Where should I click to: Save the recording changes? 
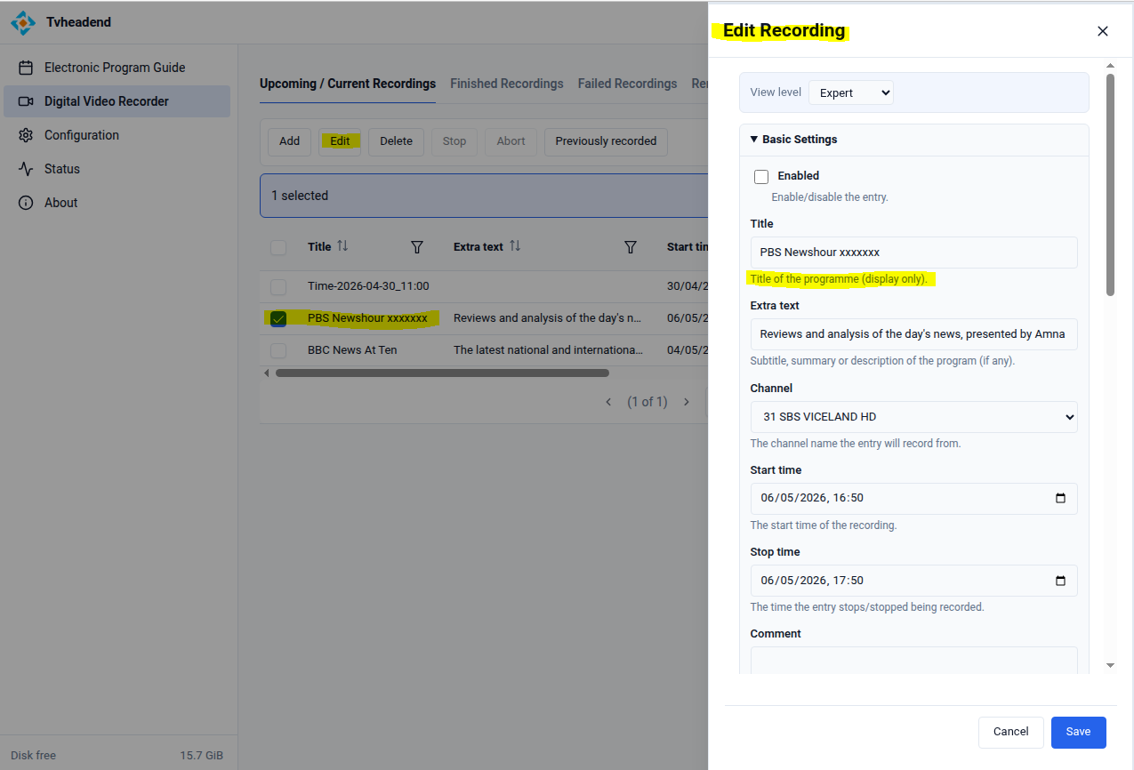[x=1078, y=732]
